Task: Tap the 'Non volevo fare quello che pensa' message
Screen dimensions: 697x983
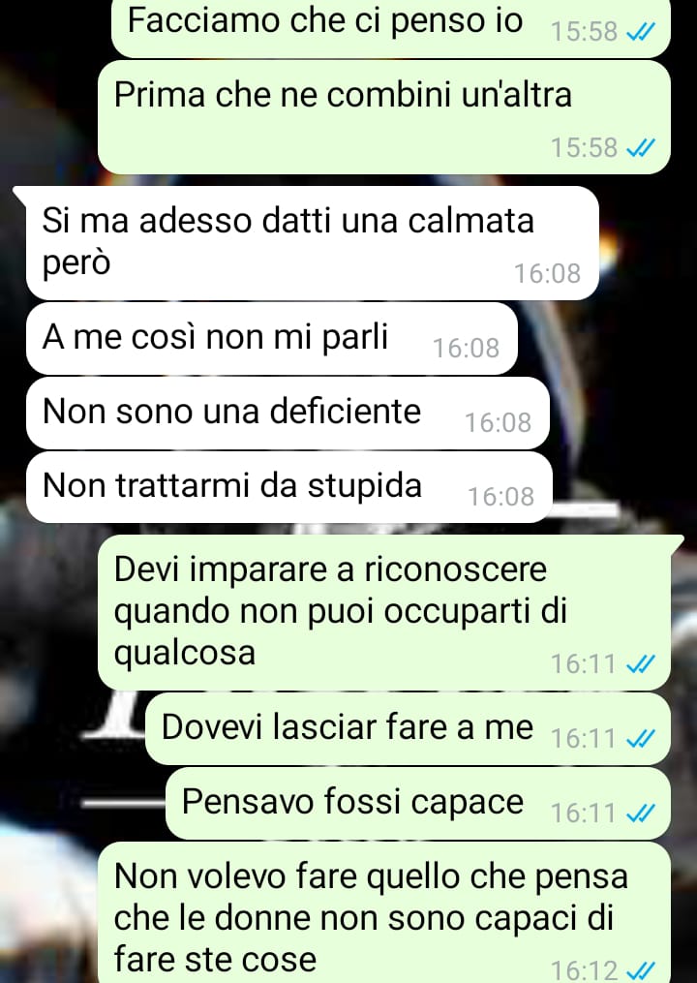Action: point(384,912)
